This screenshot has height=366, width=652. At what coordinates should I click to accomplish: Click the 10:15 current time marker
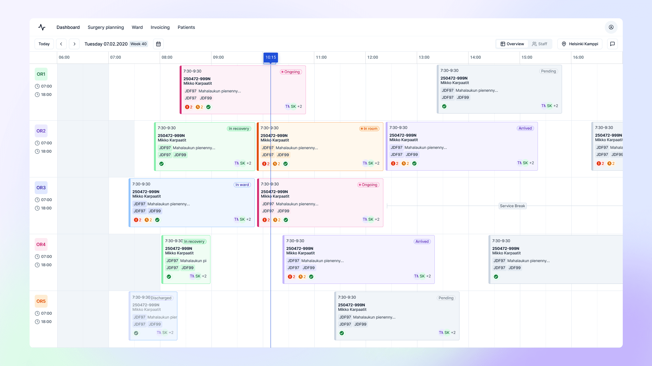pyautogui.click(x=271, y=57)
